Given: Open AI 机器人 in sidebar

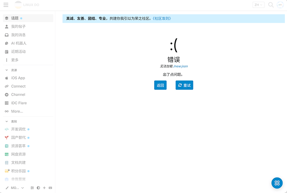Looking at the screenshot, I should point(28,43).
